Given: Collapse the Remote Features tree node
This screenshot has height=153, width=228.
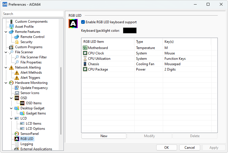Looking at the screenshot, I should (6, 32).
